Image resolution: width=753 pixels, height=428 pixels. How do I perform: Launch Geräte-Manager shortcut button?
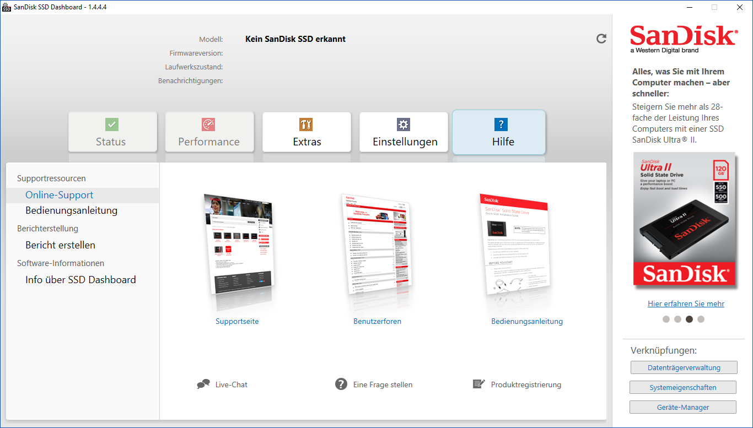pos(683,407)
